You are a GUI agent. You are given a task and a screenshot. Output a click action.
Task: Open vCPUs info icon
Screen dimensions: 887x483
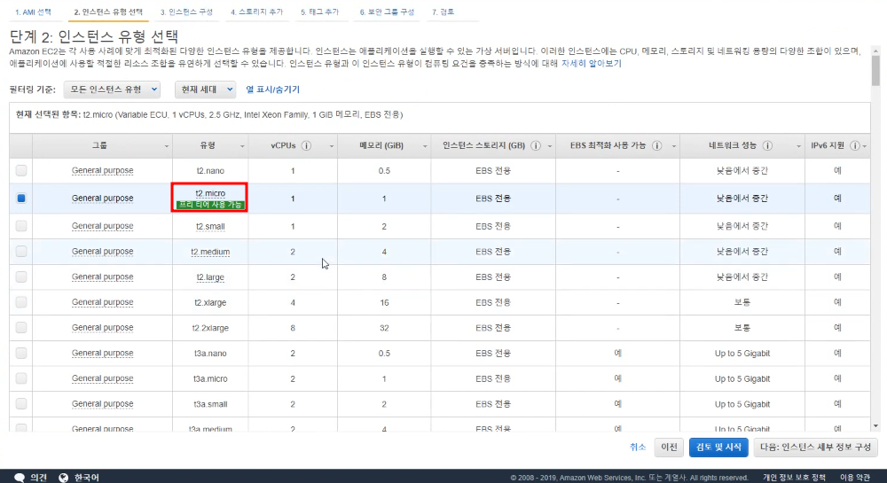[x=306, y=145]
